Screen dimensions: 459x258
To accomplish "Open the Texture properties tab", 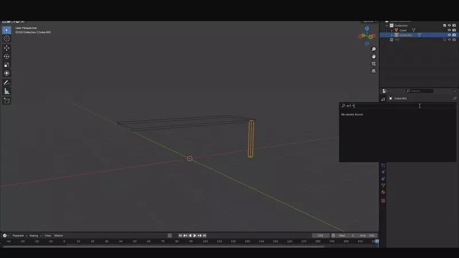I will point(383,201).
